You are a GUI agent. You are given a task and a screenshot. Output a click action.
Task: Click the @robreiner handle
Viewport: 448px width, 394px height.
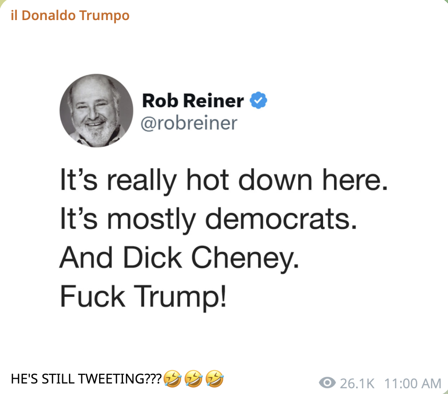pos(189,123)
